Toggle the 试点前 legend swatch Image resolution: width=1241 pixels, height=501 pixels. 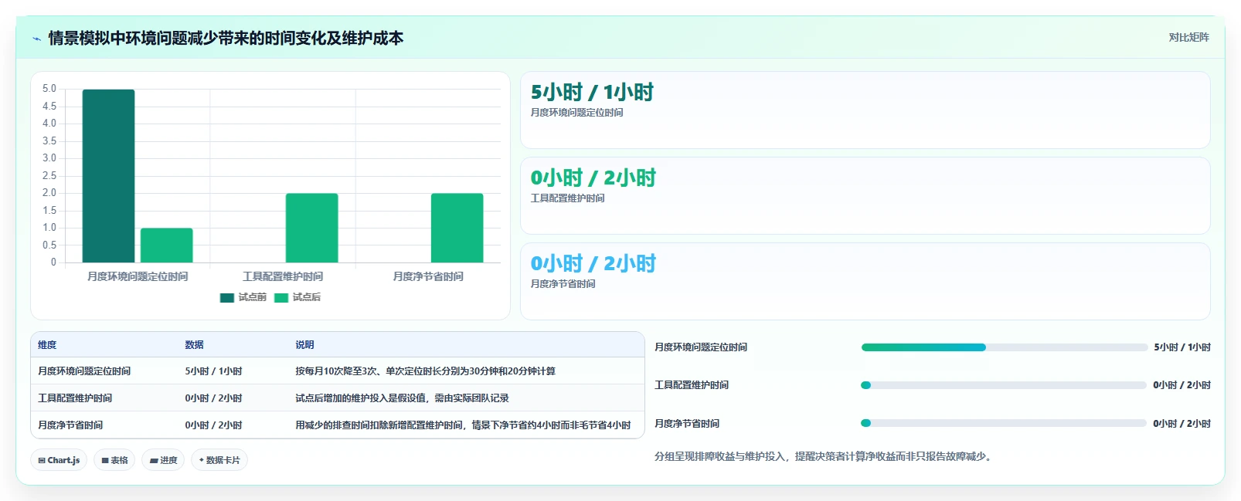(x=227, y=297)
